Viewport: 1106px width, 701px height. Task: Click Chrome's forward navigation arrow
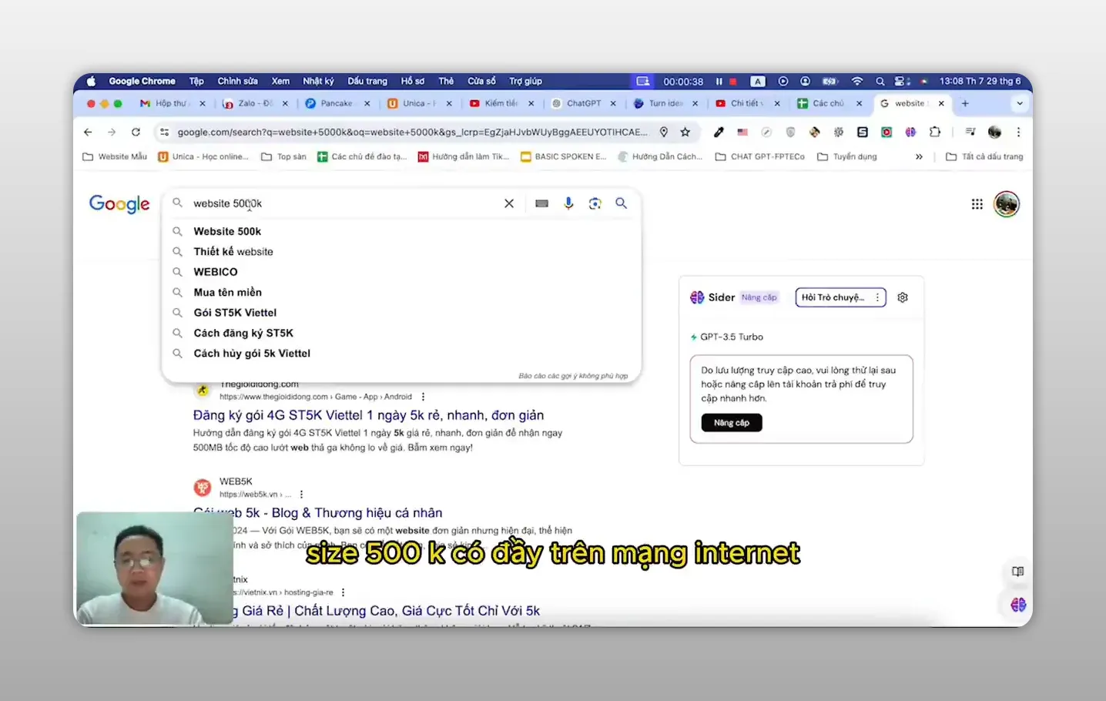(x=112, y=132)
